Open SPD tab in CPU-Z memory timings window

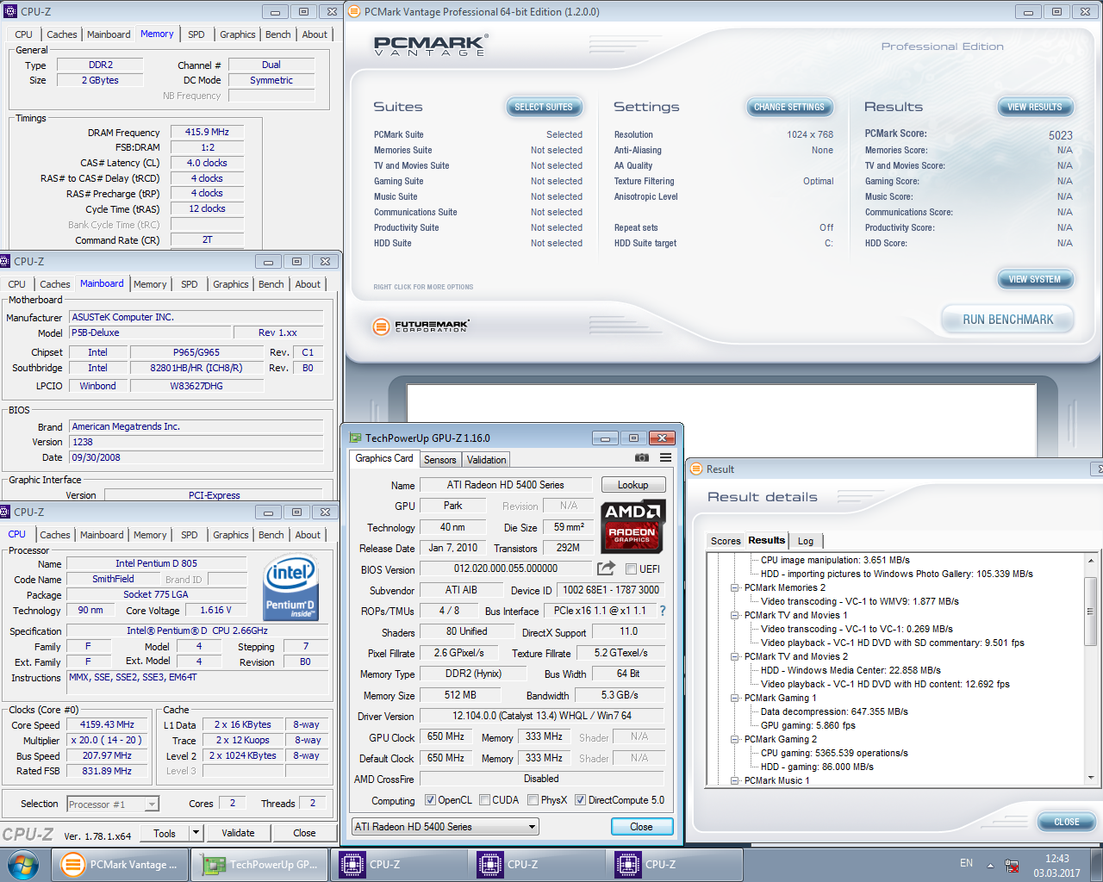pyautogui.click(x=196, y=34)
